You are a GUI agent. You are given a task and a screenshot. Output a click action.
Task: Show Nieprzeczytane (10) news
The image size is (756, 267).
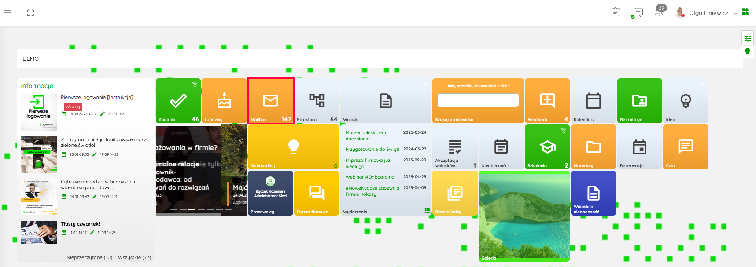pos(89,257)
